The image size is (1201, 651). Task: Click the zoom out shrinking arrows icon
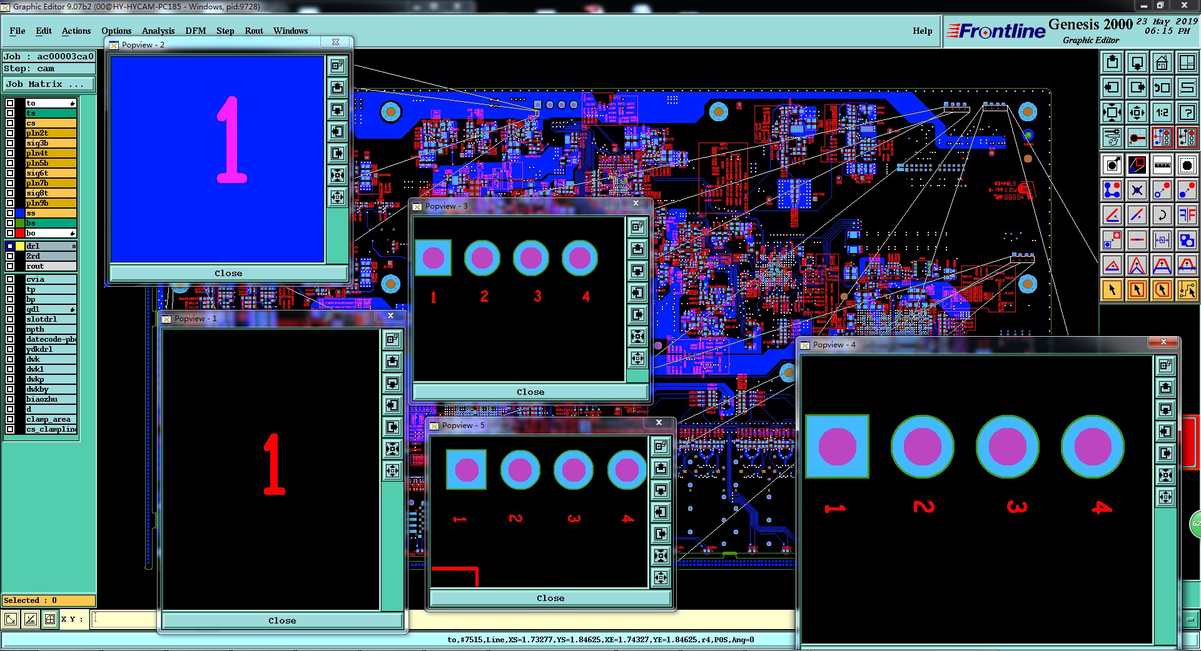[1137, 112]
